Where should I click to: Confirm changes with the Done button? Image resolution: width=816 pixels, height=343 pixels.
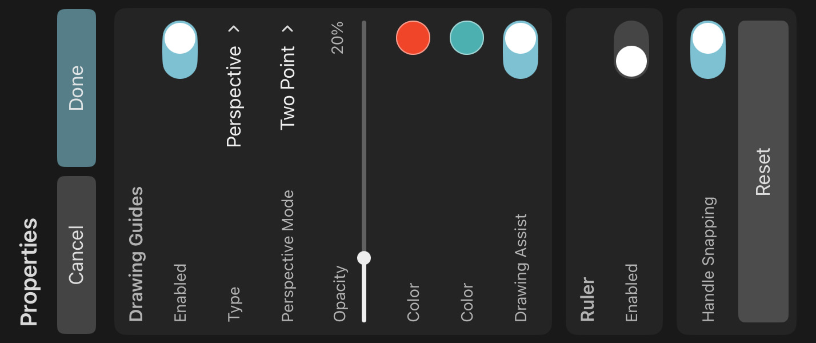(x=77, y=87)
